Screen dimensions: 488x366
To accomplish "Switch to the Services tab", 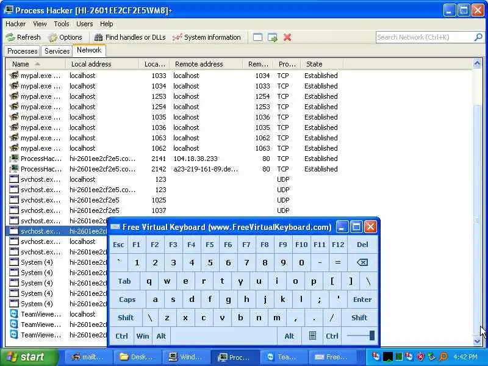I will (57, 51).
